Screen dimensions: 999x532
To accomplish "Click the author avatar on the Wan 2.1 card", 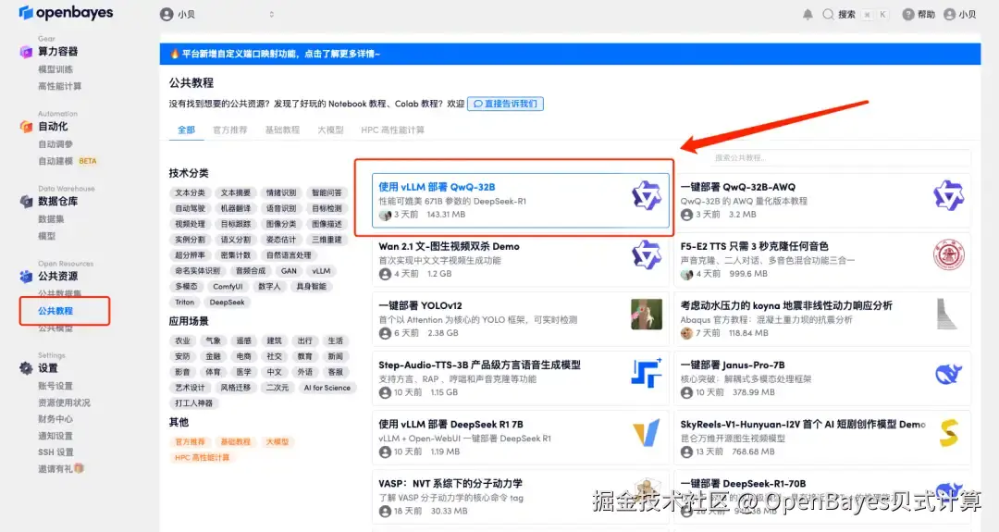I will click(x=385, y=274).
